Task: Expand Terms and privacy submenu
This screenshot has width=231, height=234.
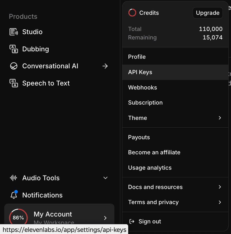Action: click(220, 202)
